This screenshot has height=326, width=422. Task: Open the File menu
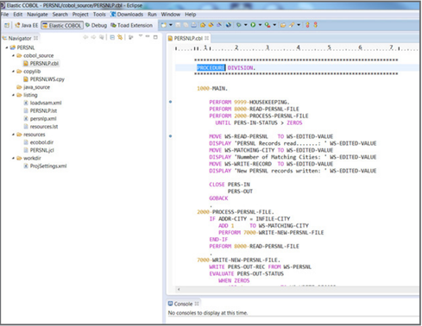[5, 15]
